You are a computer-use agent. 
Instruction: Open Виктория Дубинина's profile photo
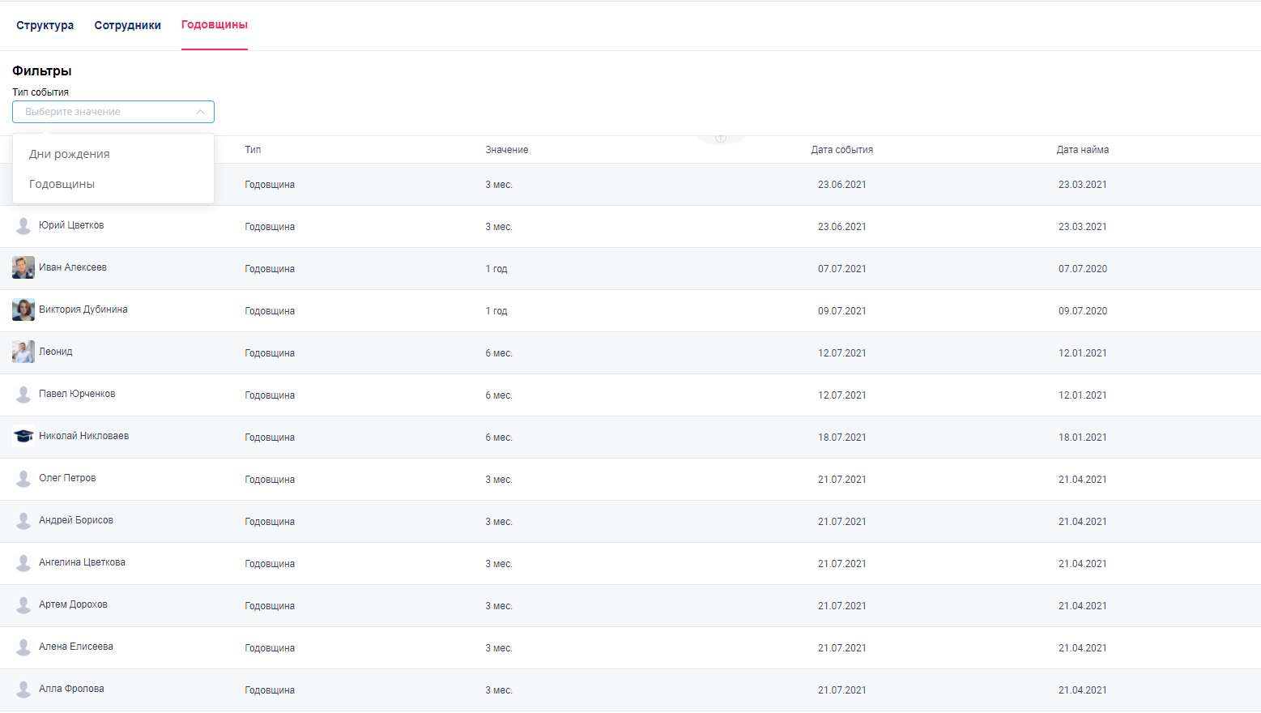pos(23,310)
